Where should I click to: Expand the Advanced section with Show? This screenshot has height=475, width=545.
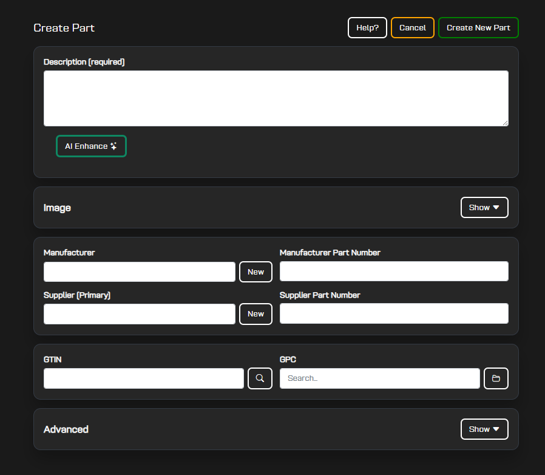(484, 429)
